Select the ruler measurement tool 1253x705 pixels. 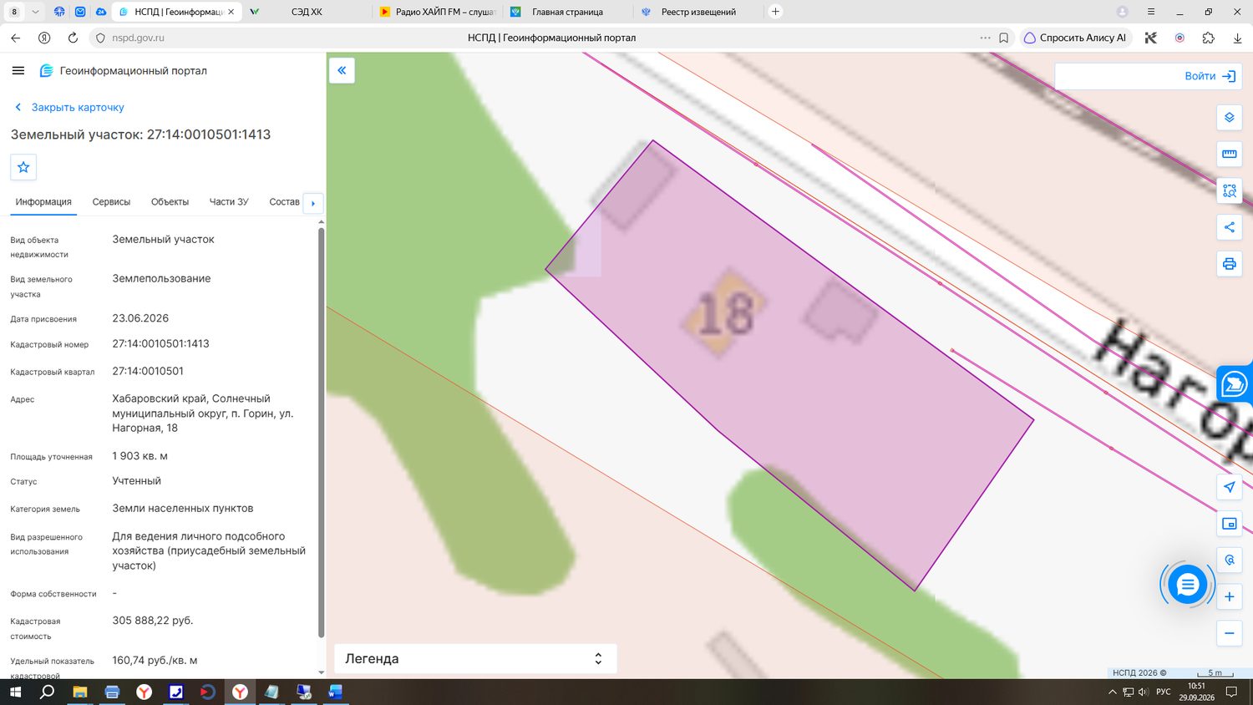[x=1229, y=155]
